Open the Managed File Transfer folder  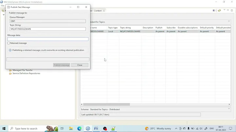[22, 70]
